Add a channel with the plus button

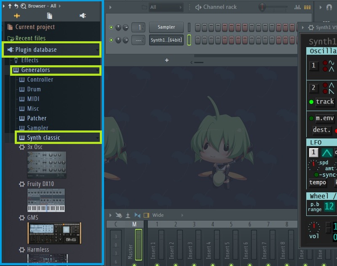[167, 60]
